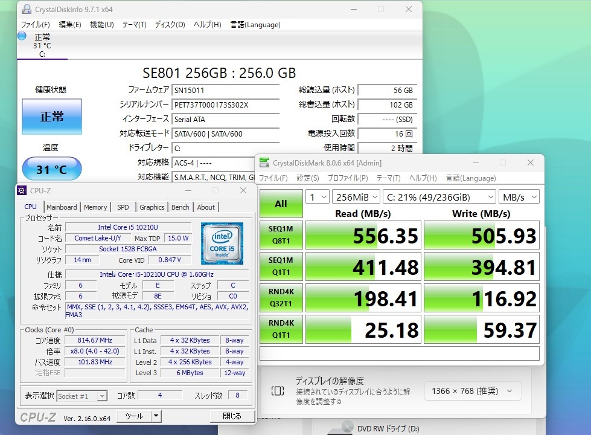Click the All benchmark button
The height and width of the screenshot is (435, 591).
click(x=281, y=204)
